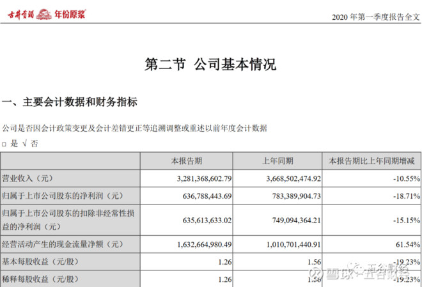Select value 3,668,502,474.92
Viewport: 422px width, 287px height.
(x=293, y=178)
